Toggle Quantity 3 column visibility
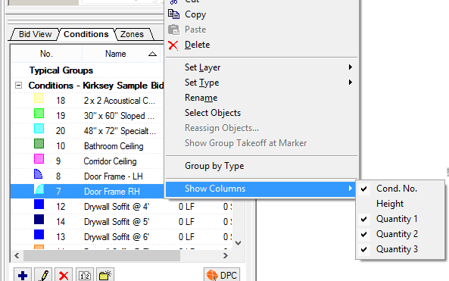Screen dimensions: 449x281 click(397, 249)
